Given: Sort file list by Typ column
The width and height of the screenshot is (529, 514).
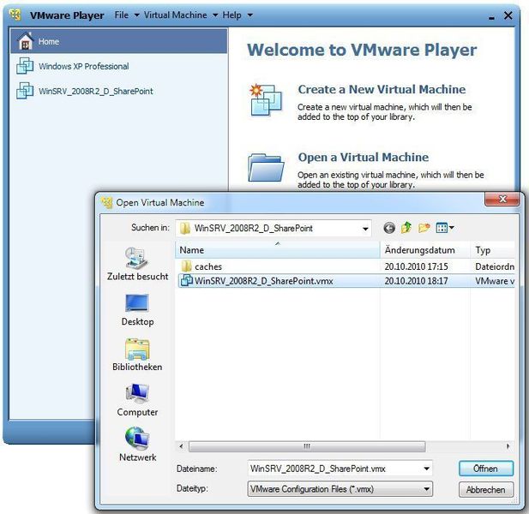Looking at the screenshot, I should 493,250.
